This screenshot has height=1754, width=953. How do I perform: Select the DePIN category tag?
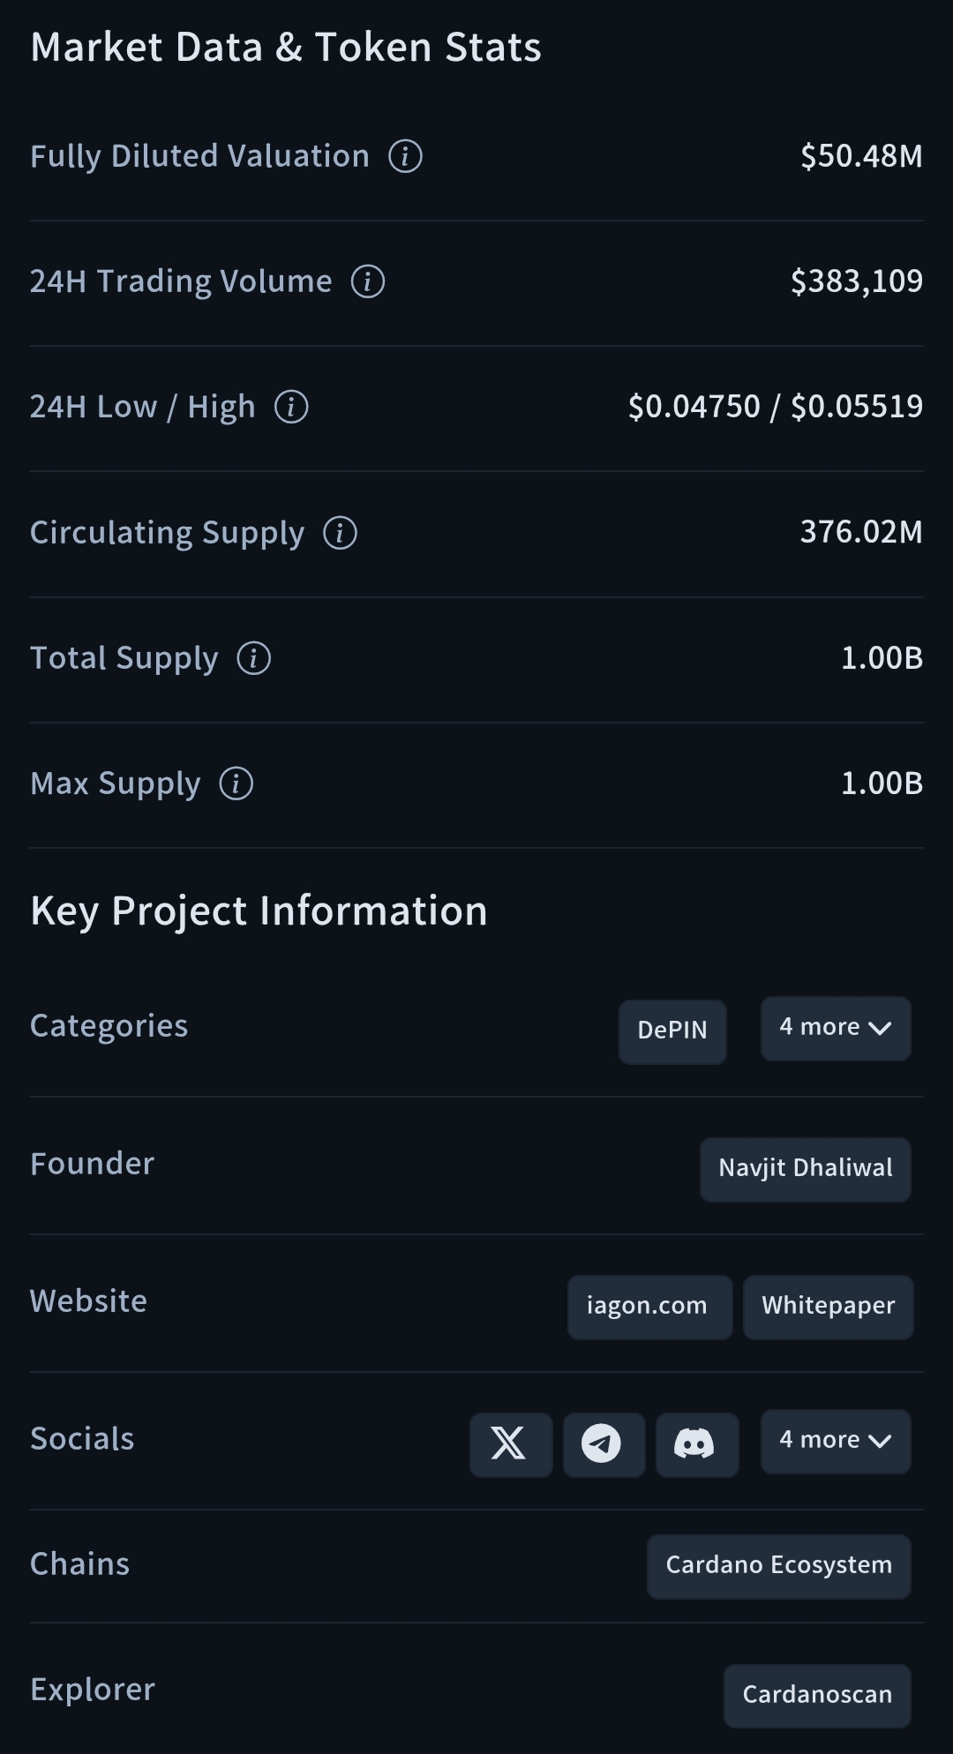[x=672, y=1031]
